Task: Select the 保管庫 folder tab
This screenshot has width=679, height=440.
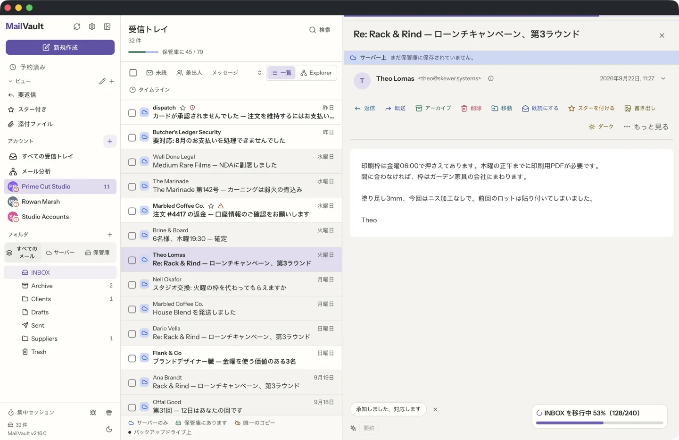Action: (x=98, y=253)
